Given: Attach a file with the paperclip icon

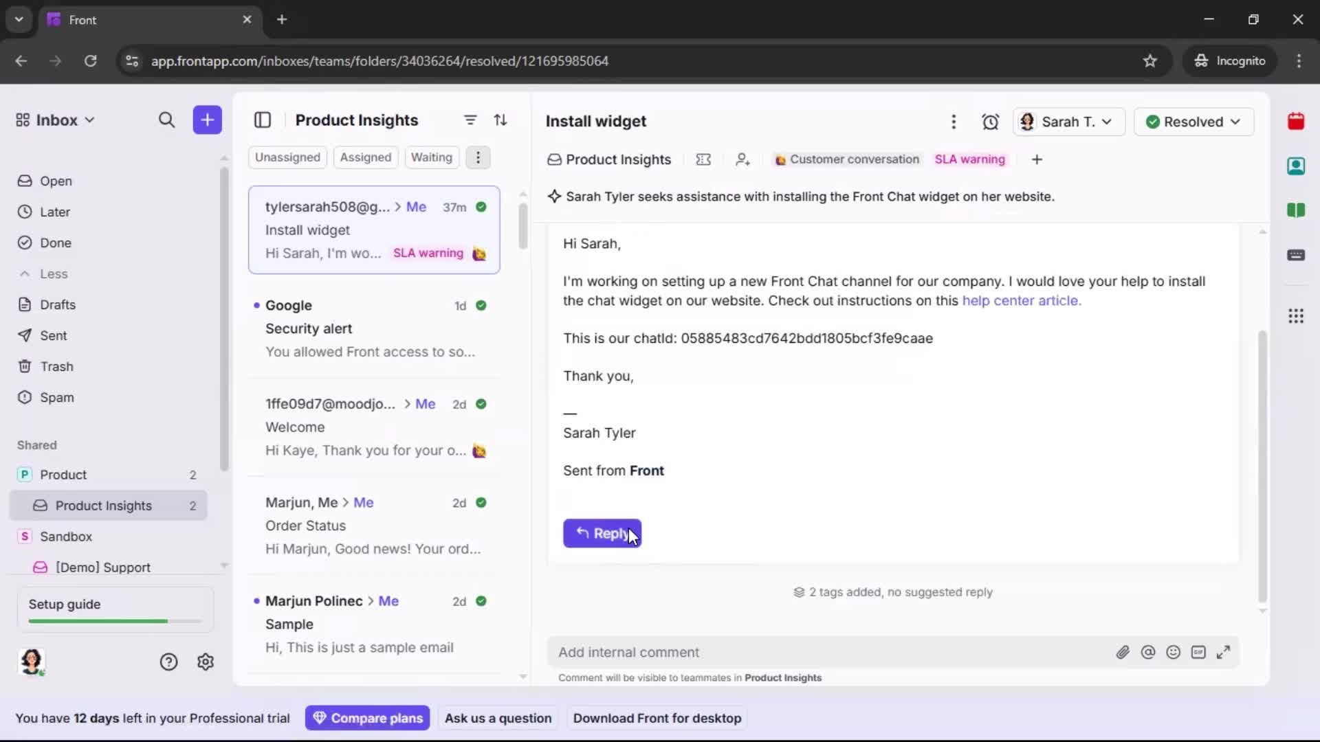Looking at the screenshot, I should pyautogui.click(x=1123, y=652).
